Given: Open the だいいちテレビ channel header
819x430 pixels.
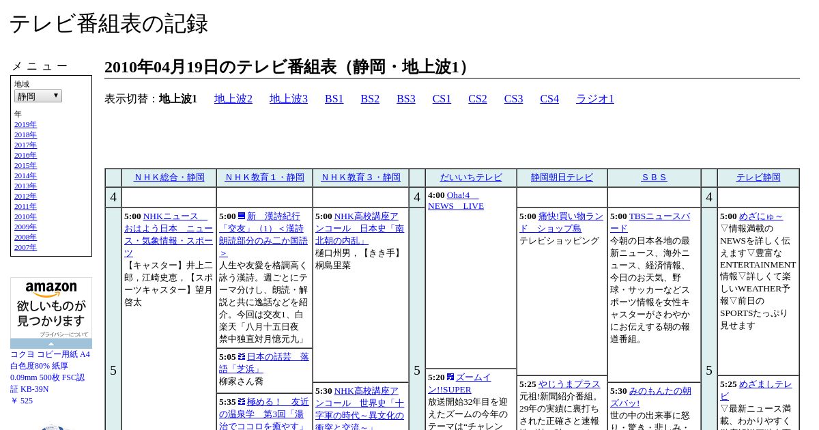Looking at the screenshot, I should coord(471,177).
